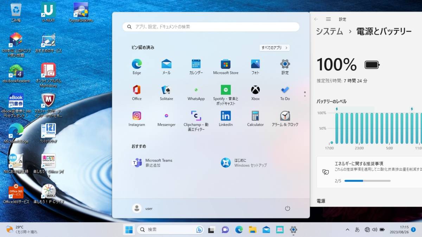Open the フォト pinned app

(255, 67)
